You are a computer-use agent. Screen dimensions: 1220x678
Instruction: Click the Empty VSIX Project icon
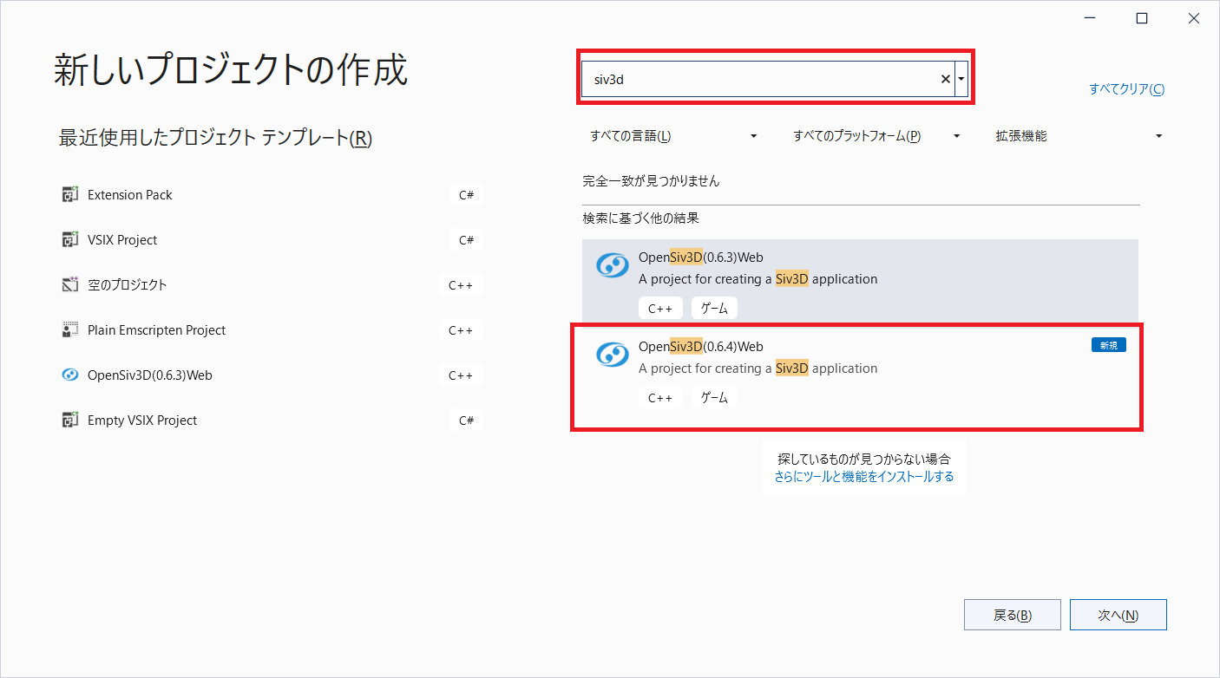pos(70,420)
